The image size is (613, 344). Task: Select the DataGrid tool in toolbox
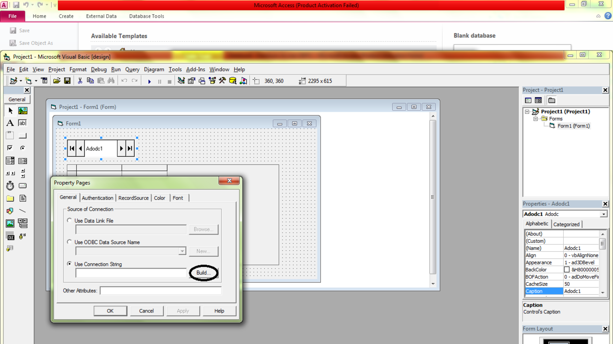tap(10, 248)
